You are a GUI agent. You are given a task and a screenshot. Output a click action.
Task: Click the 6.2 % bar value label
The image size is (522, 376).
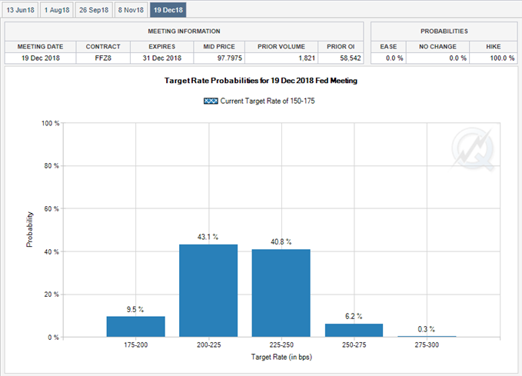click(x=354, y=316)
